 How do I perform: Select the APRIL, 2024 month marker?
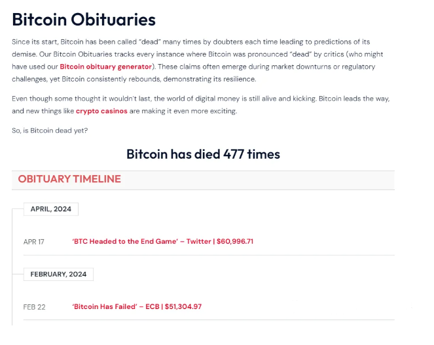[x=51, y=209]
